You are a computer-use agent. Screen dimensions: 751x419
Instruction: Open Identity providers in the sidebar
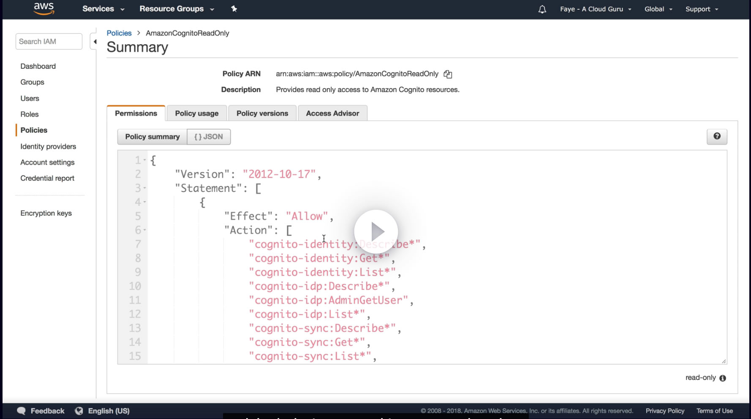pyautogui.click(x=48, y=146)
